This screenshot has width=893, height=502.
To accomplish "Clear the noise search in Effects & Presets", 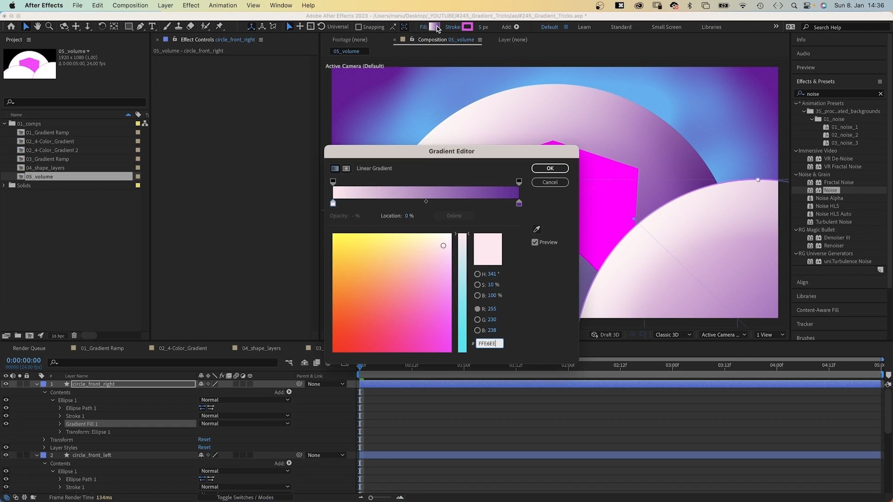I will point(880,94).
